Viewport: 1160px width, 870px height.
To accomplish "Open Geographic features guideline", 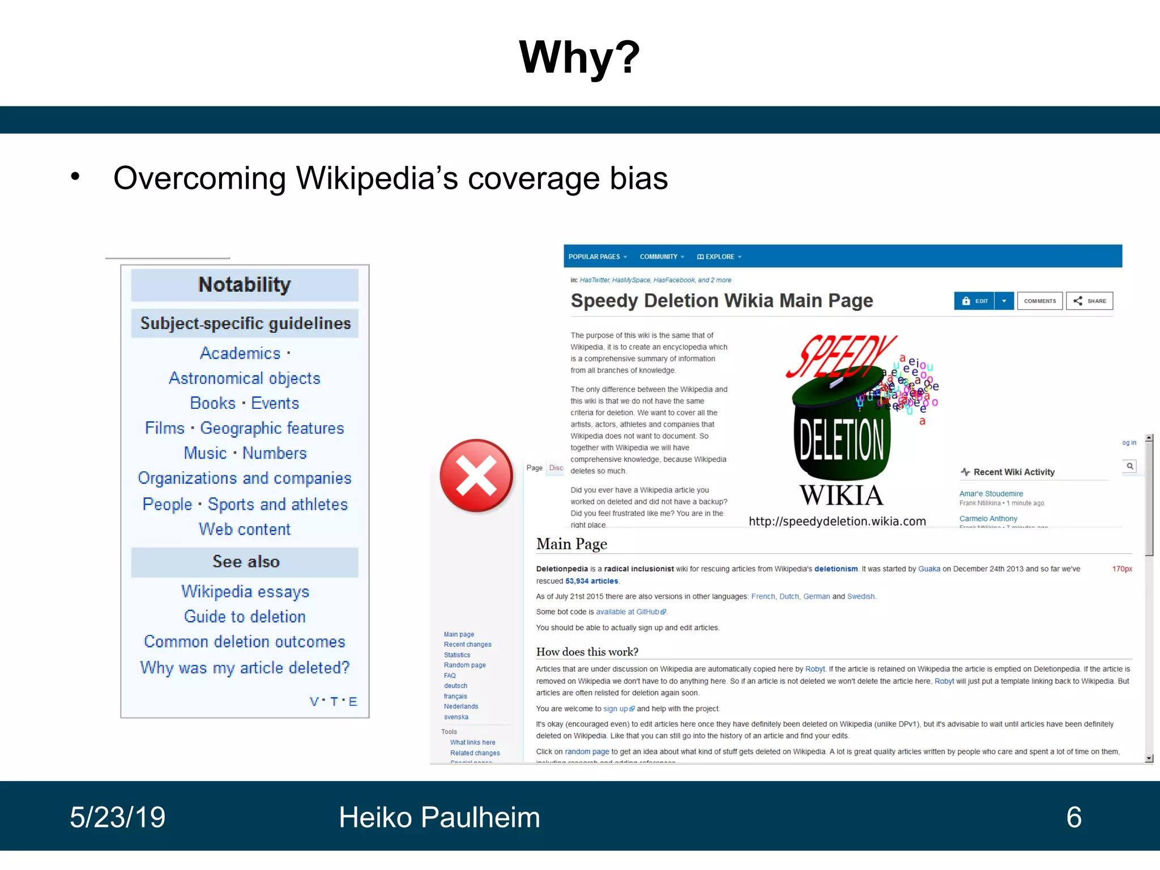I will click(x=272, y=428).
